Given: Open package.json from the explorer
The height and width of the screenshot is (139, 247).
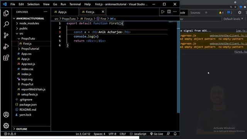Looking at the screenshot, I should 28,105.
